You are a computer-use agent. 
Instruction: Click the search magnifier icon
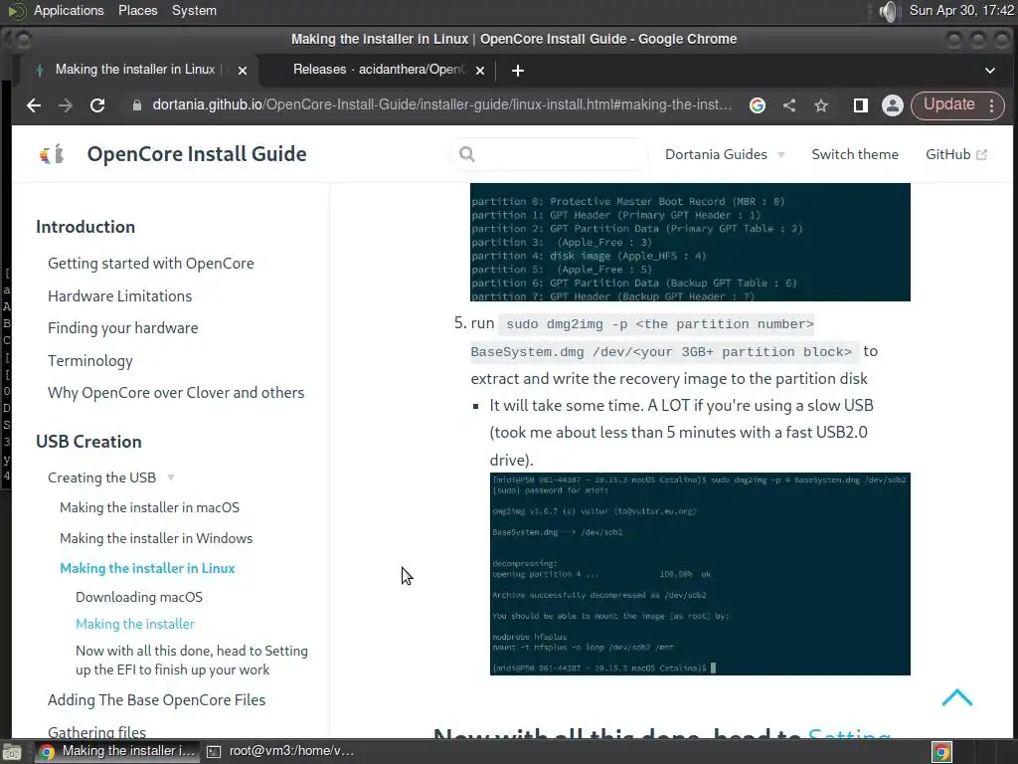(467, 154)
